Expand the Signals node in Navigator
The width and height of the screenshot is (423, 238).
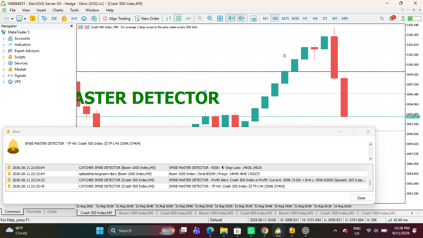[x=4, y=76]
